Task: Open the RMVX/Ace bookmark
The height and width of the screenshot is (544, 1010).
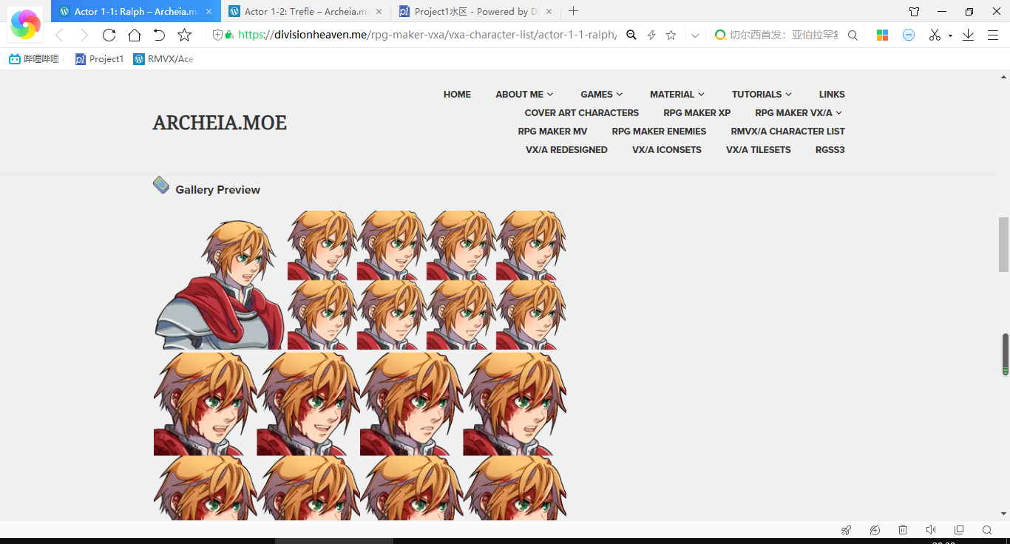Action: (163, 59)
